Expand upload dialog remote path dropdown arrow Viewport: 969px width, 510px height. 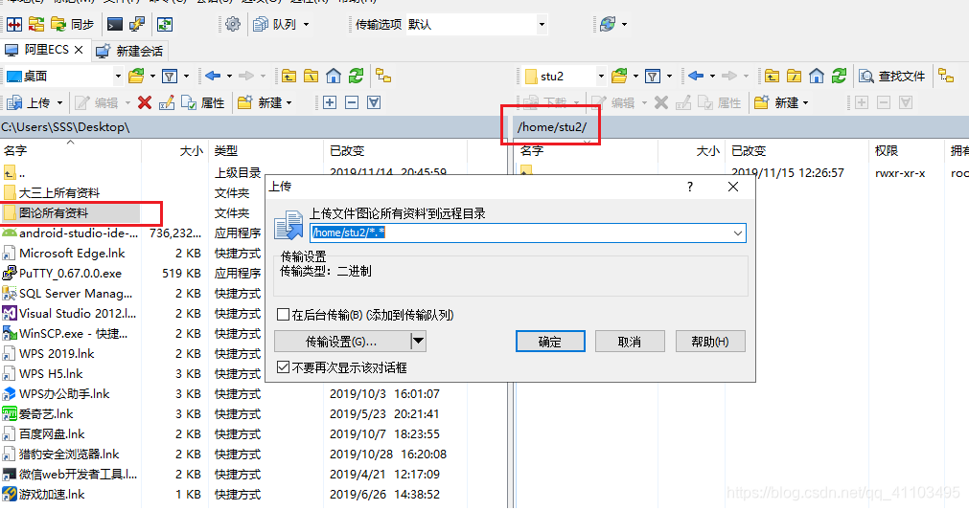coord(738,233)
